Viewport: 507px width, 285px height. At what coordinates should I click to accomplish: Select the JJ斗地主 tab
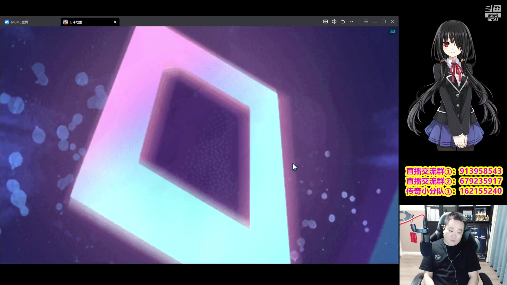click(90, 22)
